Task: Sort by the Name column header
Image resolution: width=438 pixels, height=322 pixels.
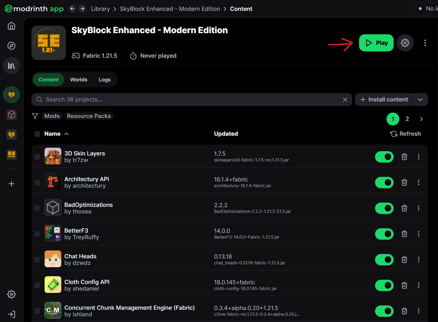Action: pos(56,134)
